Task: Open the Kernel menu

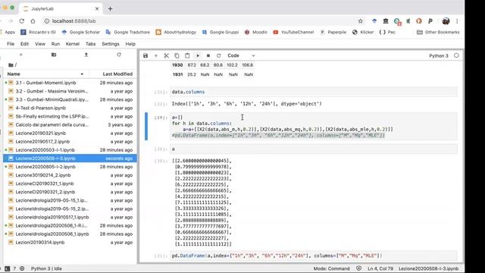Action: point(73,44)
